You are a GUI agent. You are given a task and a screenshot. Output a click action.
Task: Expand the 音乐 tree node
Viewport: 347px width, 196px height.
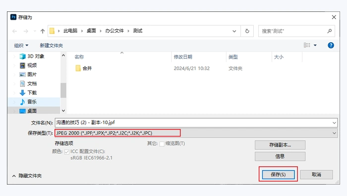coord(14,102)
